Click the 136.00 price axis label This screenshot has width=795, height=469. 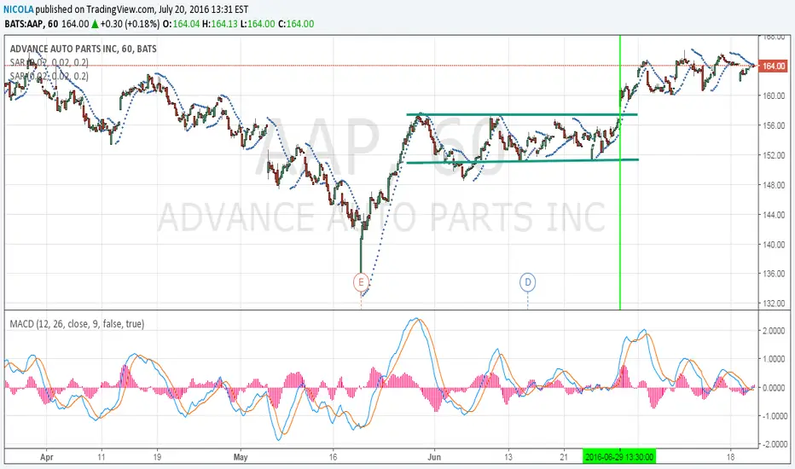(774, 274)
